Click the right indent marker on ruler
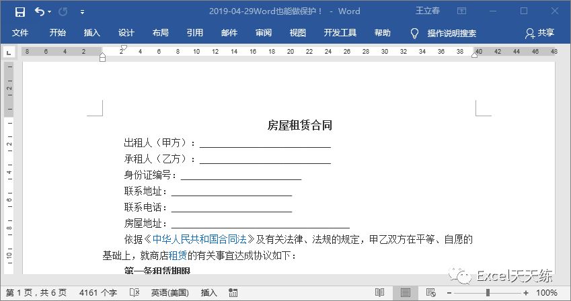Image resolution: width=571 pixels, height=301 pixels. [x=475, y=55]
